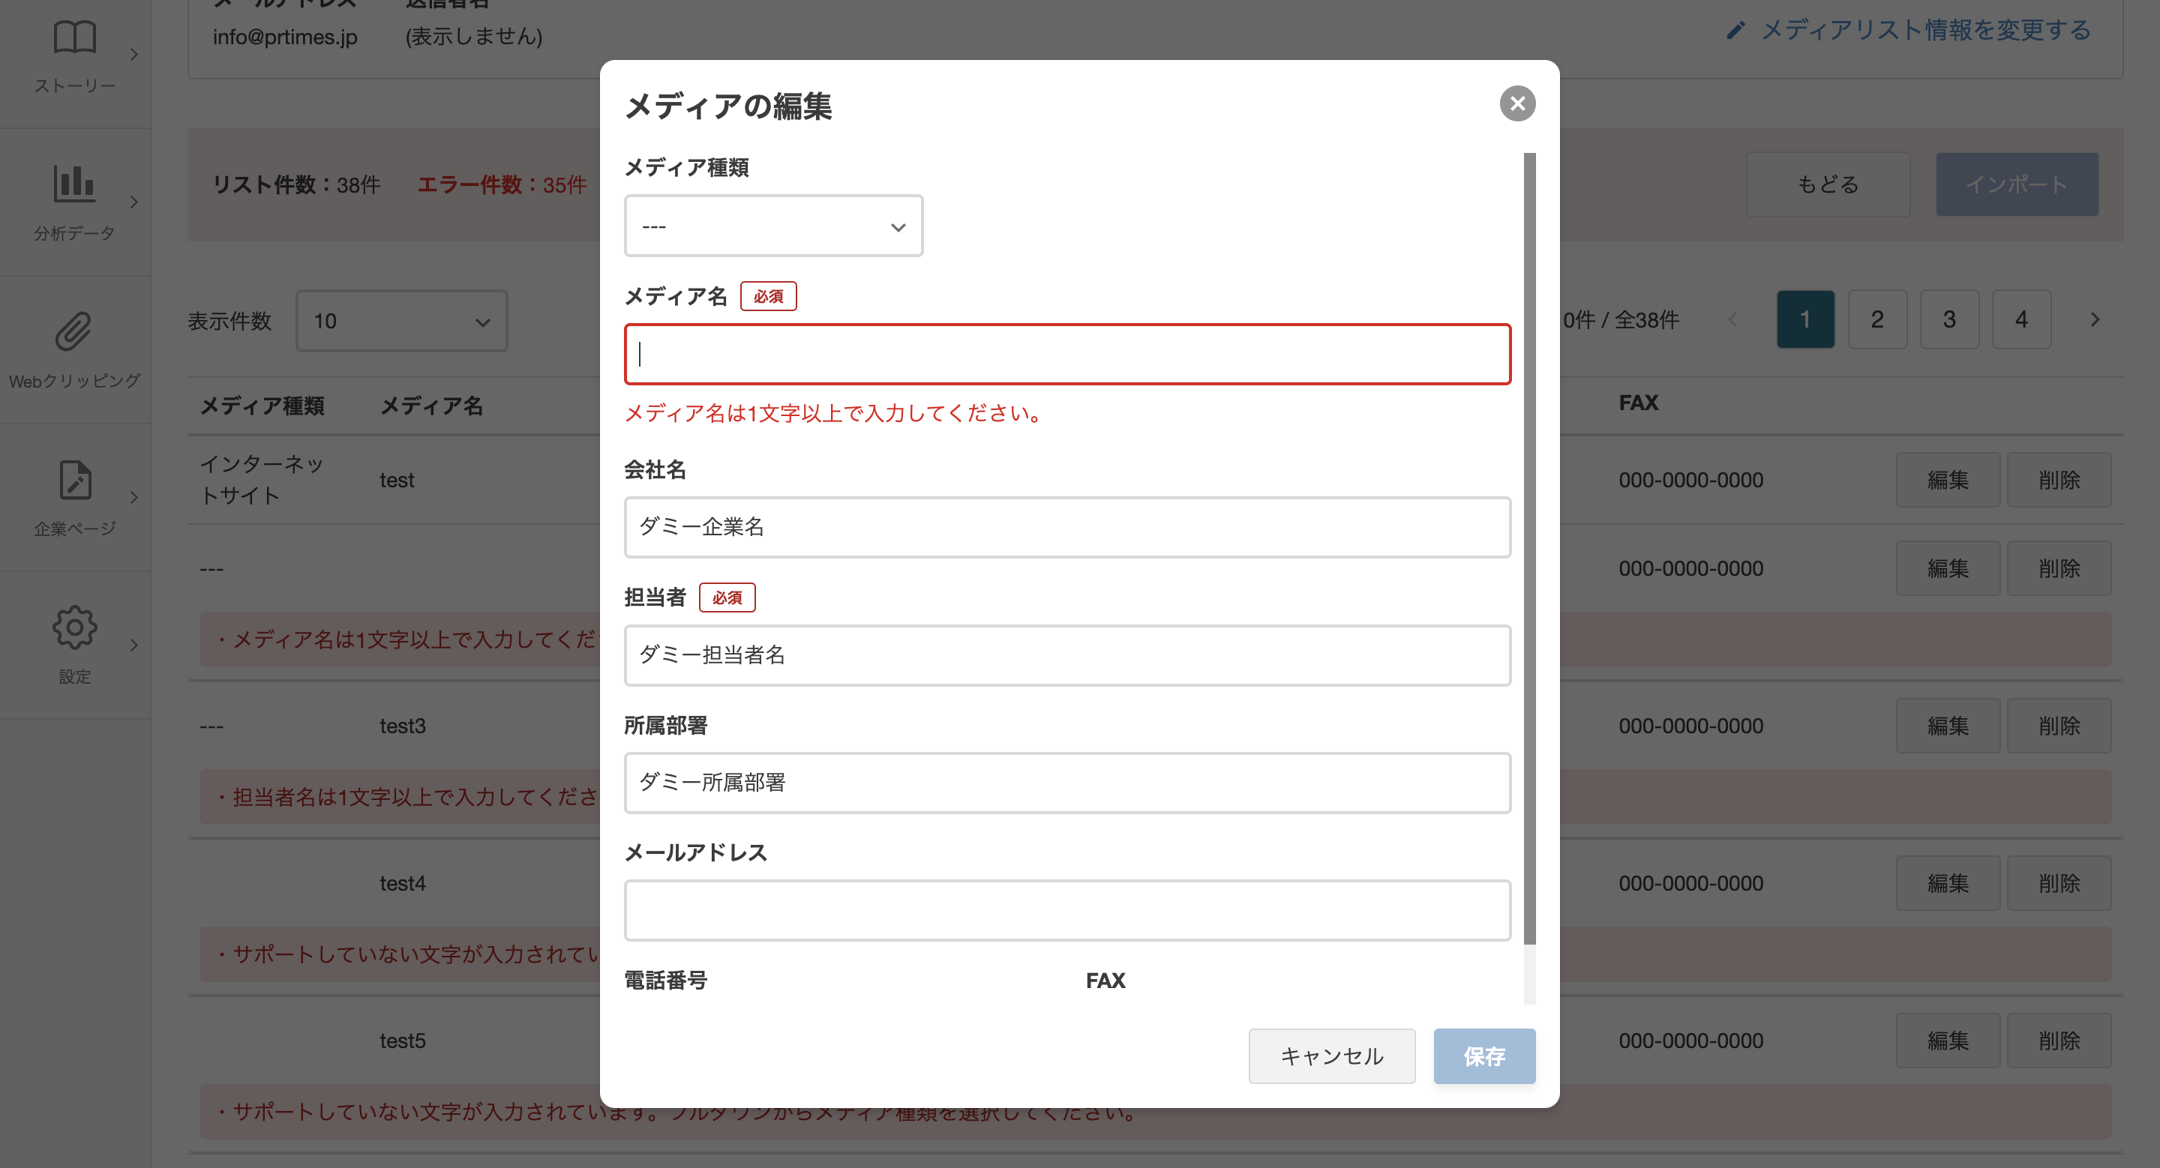Image resolution: width=2160 pixels, height=1168 pixels.
Task: Click the dialog's vertical scrollbar
Action: (1529, 549)
